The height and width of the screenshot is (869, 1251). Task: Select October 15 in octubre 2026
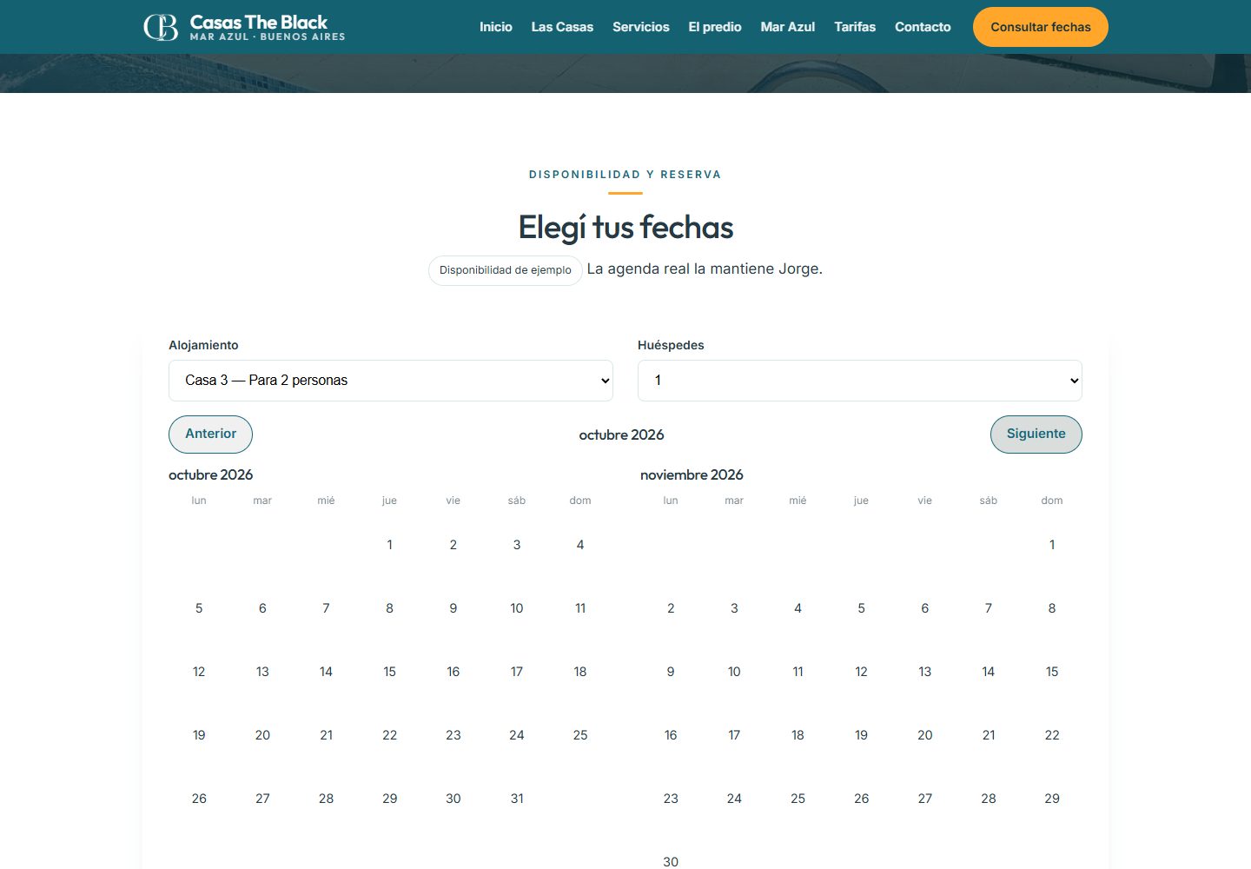pyautogui.click(x=389, y=672)
